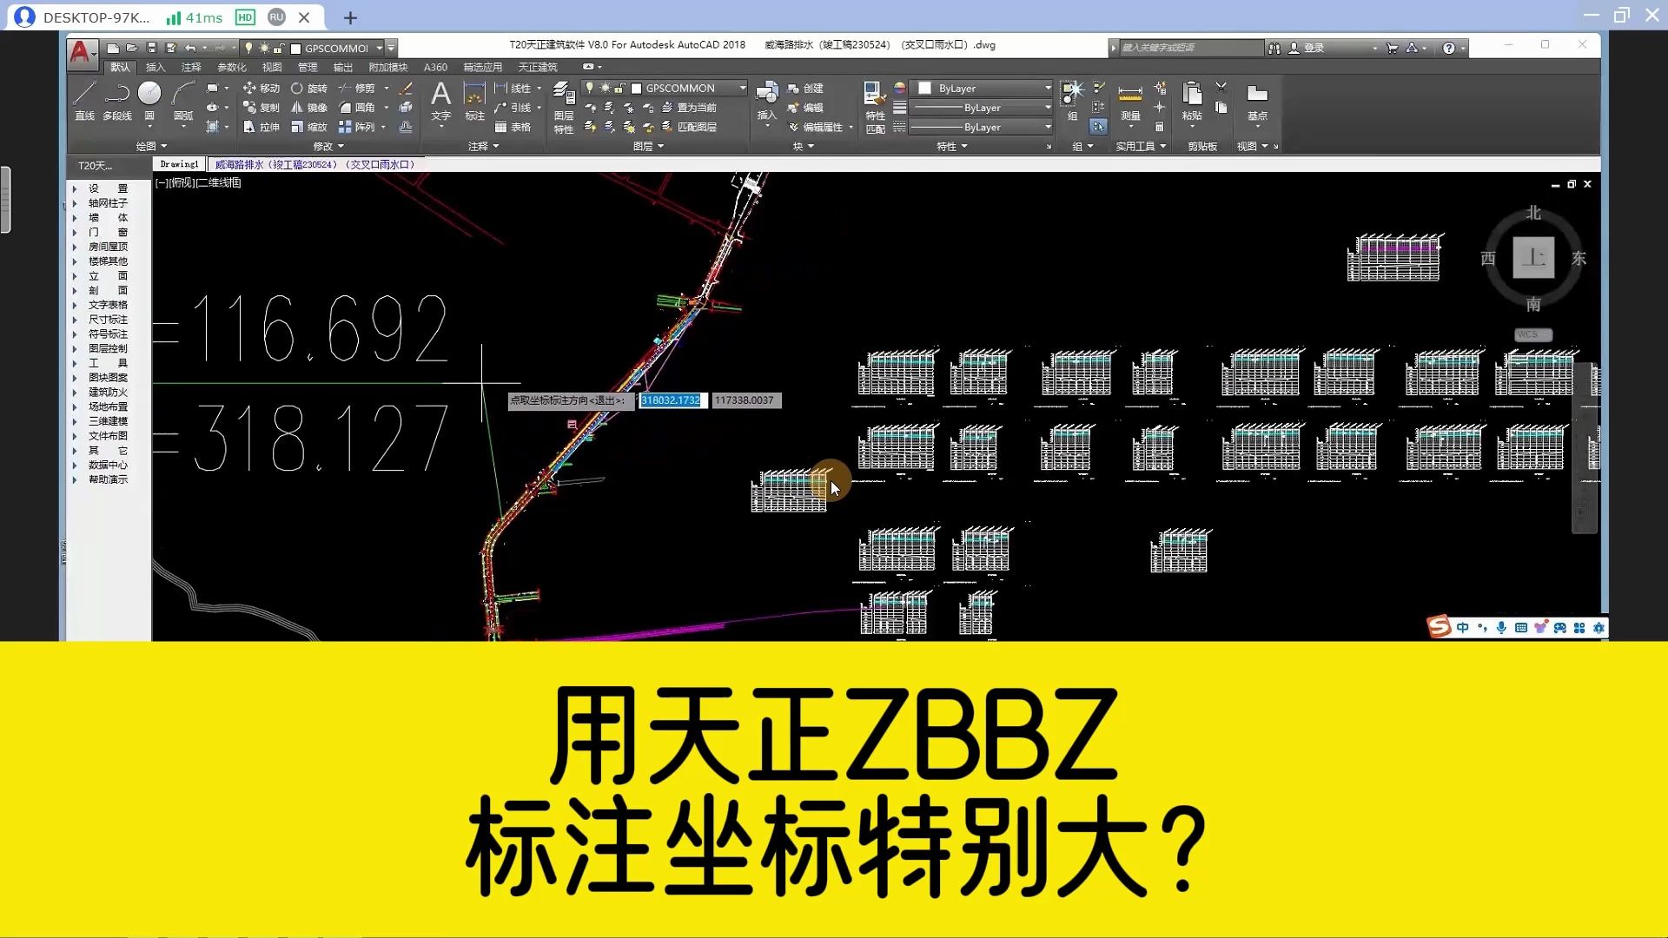Activate the 移动 (Move) tool
Image resolution: width=1668 pixels, height=938 pixels.
point(265,89)
